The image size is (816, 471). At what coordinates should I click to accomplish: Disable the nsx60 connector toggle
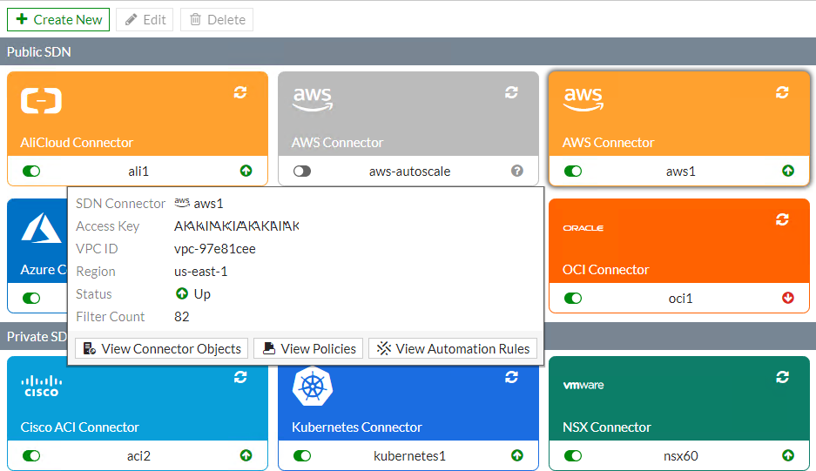[x=573, y=455]
